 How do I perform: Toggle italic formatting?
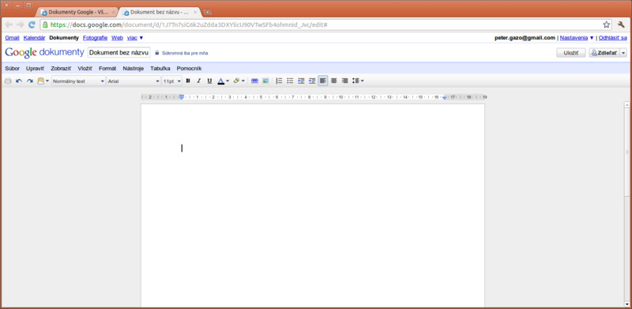(199, 81)
